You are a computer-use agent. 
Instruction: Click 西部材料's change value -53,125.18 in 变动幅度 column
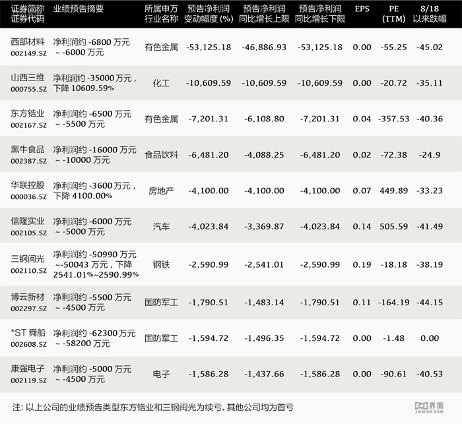209,47
